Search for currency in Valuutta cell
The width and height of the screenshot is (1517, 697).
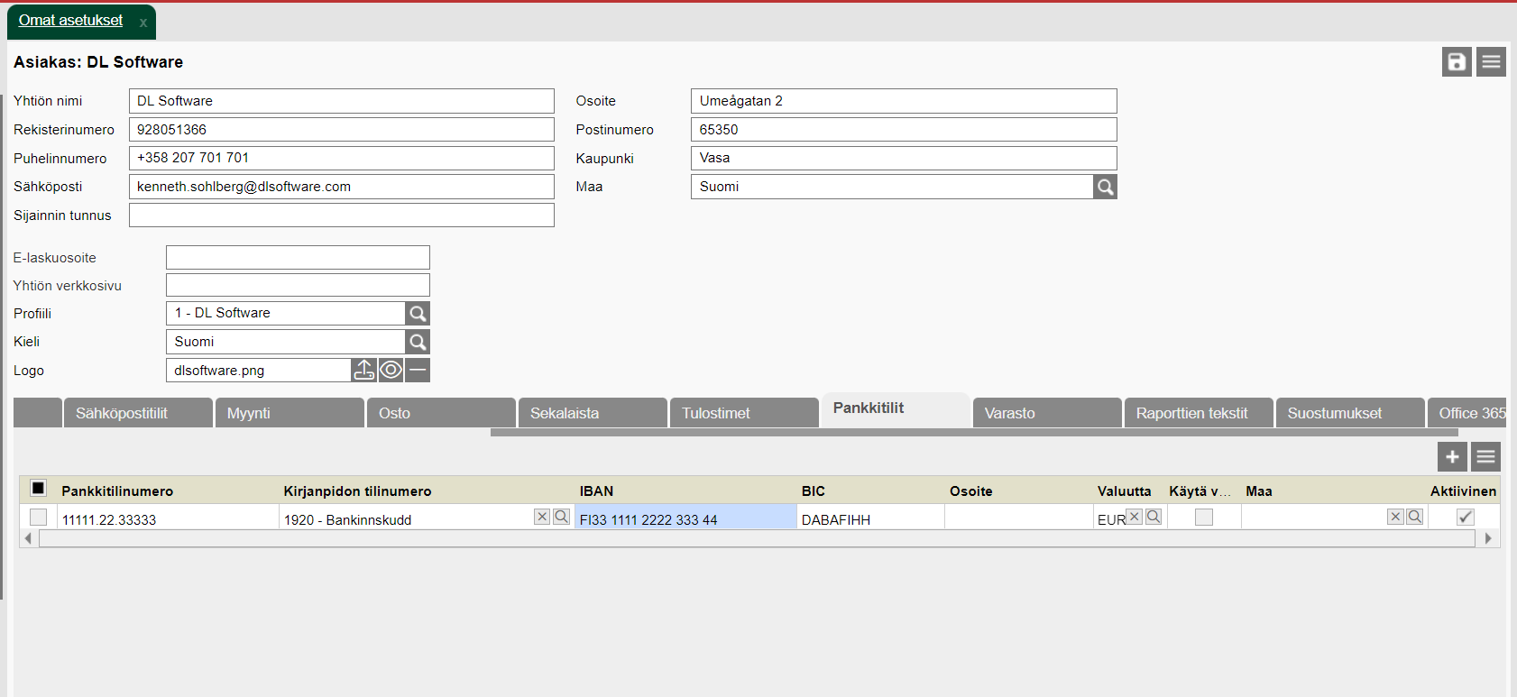tap(1154, 517)
